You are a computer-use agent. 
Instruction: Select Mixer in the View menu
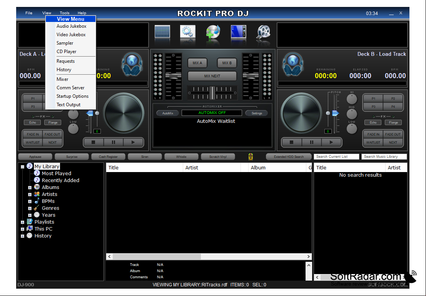62,79
